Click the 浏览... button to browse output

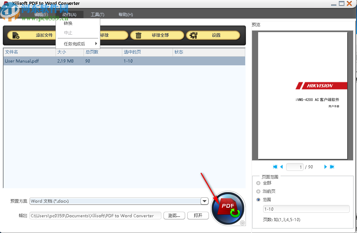174,216
